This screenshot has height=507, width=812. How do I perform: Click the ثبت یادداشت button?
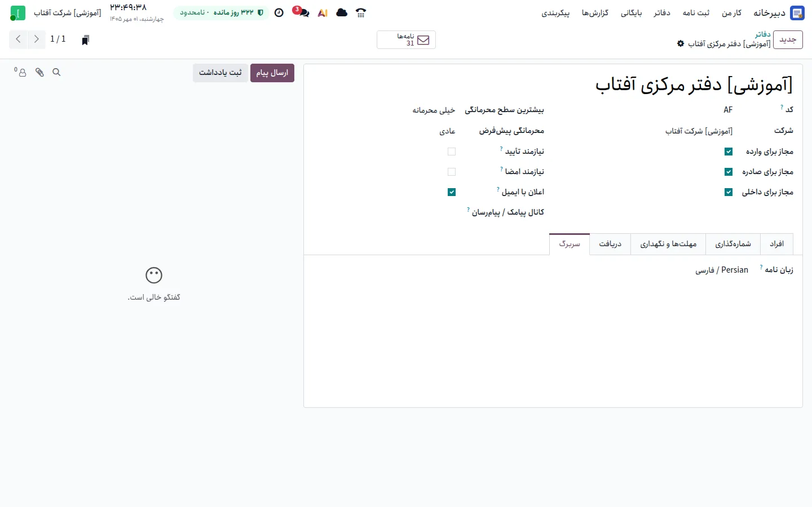pyautogui.click(x=220, y=73)
